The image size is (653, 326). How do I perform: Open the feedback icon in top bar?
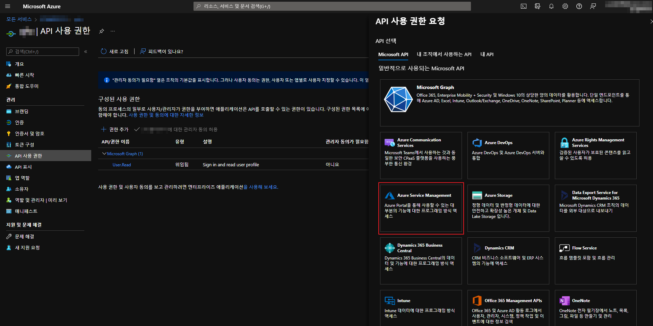pyautogui.click(x=593, y=6)
